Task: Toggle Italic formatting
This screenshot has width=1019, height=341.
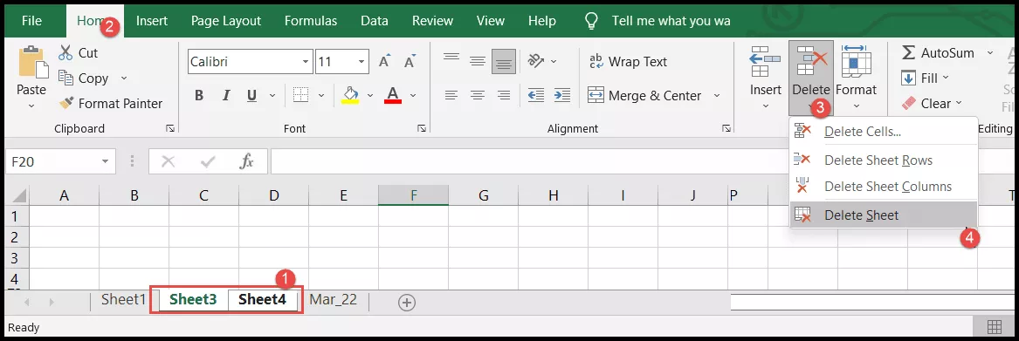Action: pos(226,95)
